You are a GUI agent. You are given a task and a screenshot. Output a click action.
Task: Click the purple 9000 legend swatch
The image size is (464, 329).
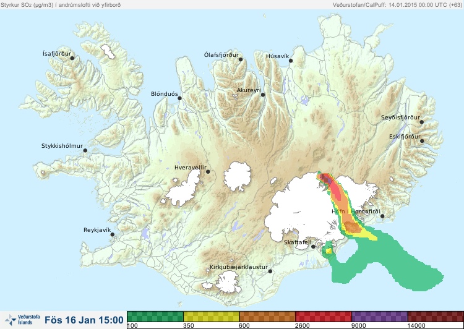pyautogui.click(x=380, y=317)
